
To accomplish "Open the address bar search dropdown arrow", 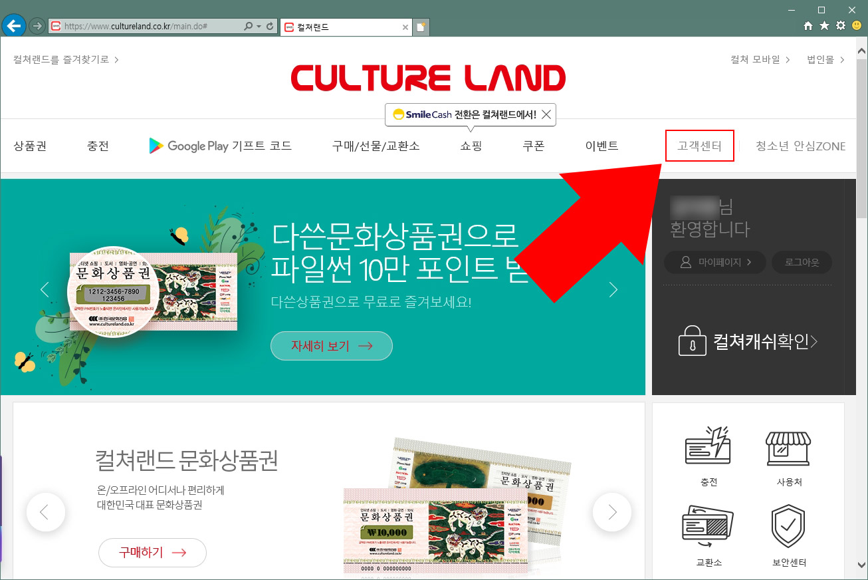I will [258, 27].
